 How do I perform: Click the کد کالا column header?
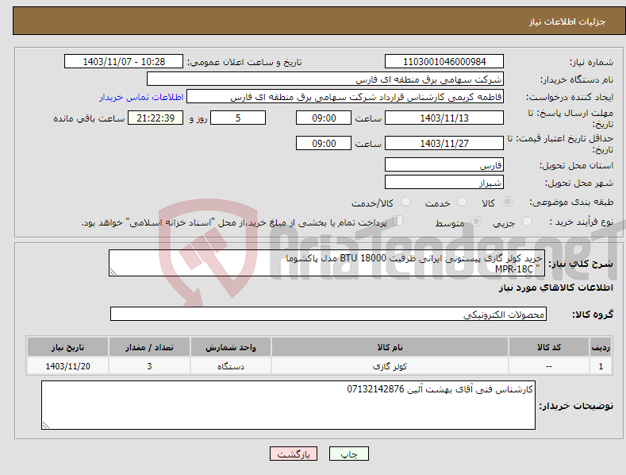[x=549, y=347]
